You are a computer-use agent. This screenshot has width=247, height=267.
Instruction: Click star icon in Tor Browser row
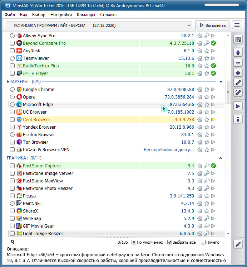207,142
